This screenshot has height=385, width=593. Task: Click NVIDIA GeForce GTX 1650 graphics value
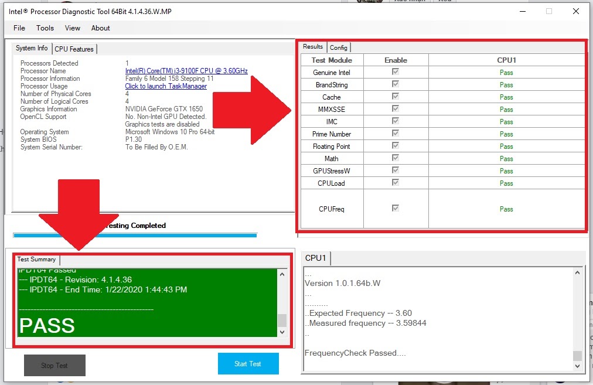pos(163,109)
